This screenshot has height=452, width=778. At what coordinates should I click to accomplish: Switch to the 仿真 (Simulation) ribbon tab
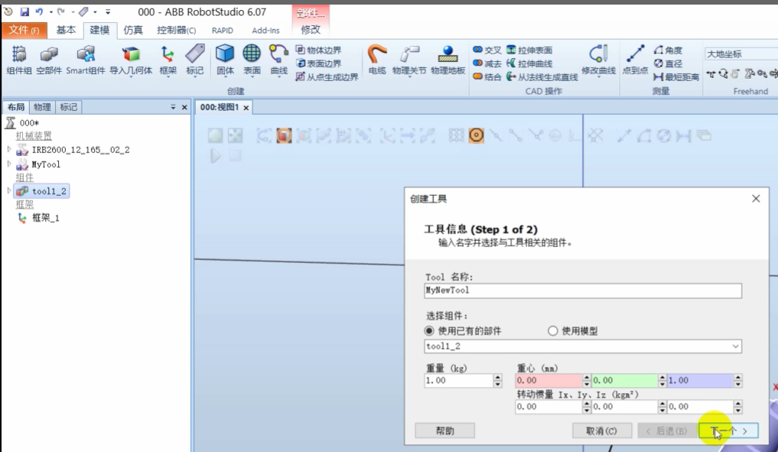click(133, 31)
